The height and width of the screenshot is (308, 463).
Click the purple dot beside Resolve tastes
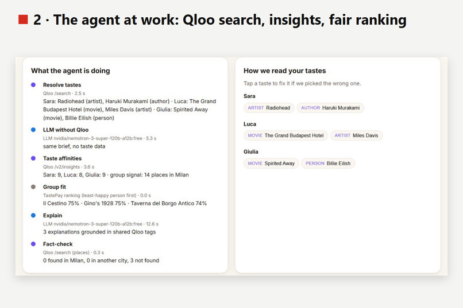(x=33, y=85)
